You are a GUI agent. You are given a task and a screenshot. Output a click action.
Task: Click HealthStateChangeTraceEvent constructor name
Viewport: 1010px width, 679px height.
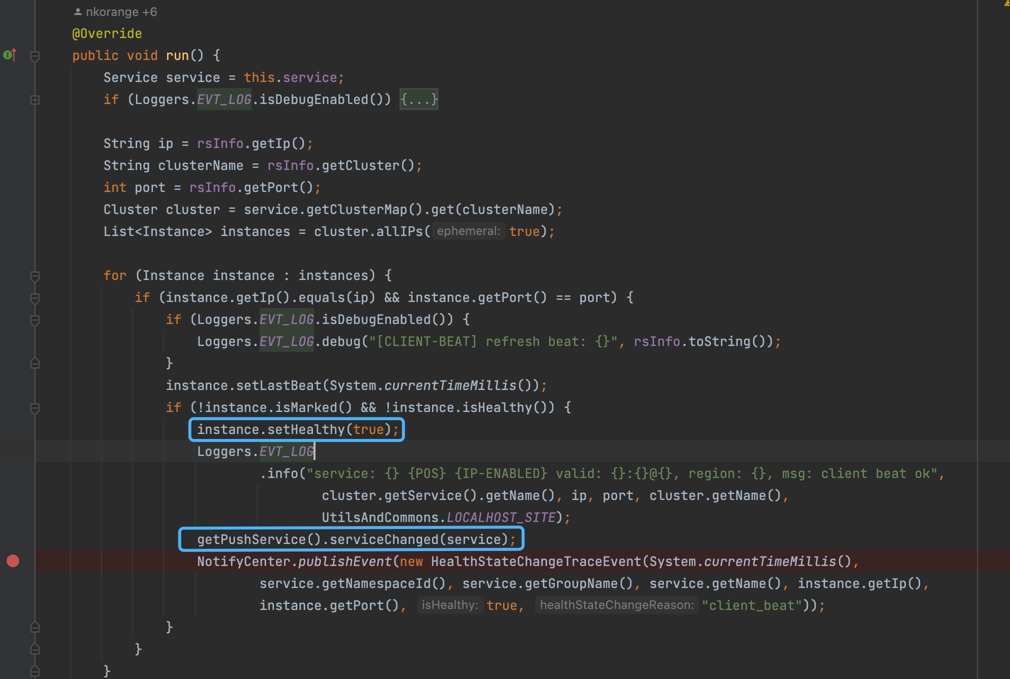[x=536, y=561]
